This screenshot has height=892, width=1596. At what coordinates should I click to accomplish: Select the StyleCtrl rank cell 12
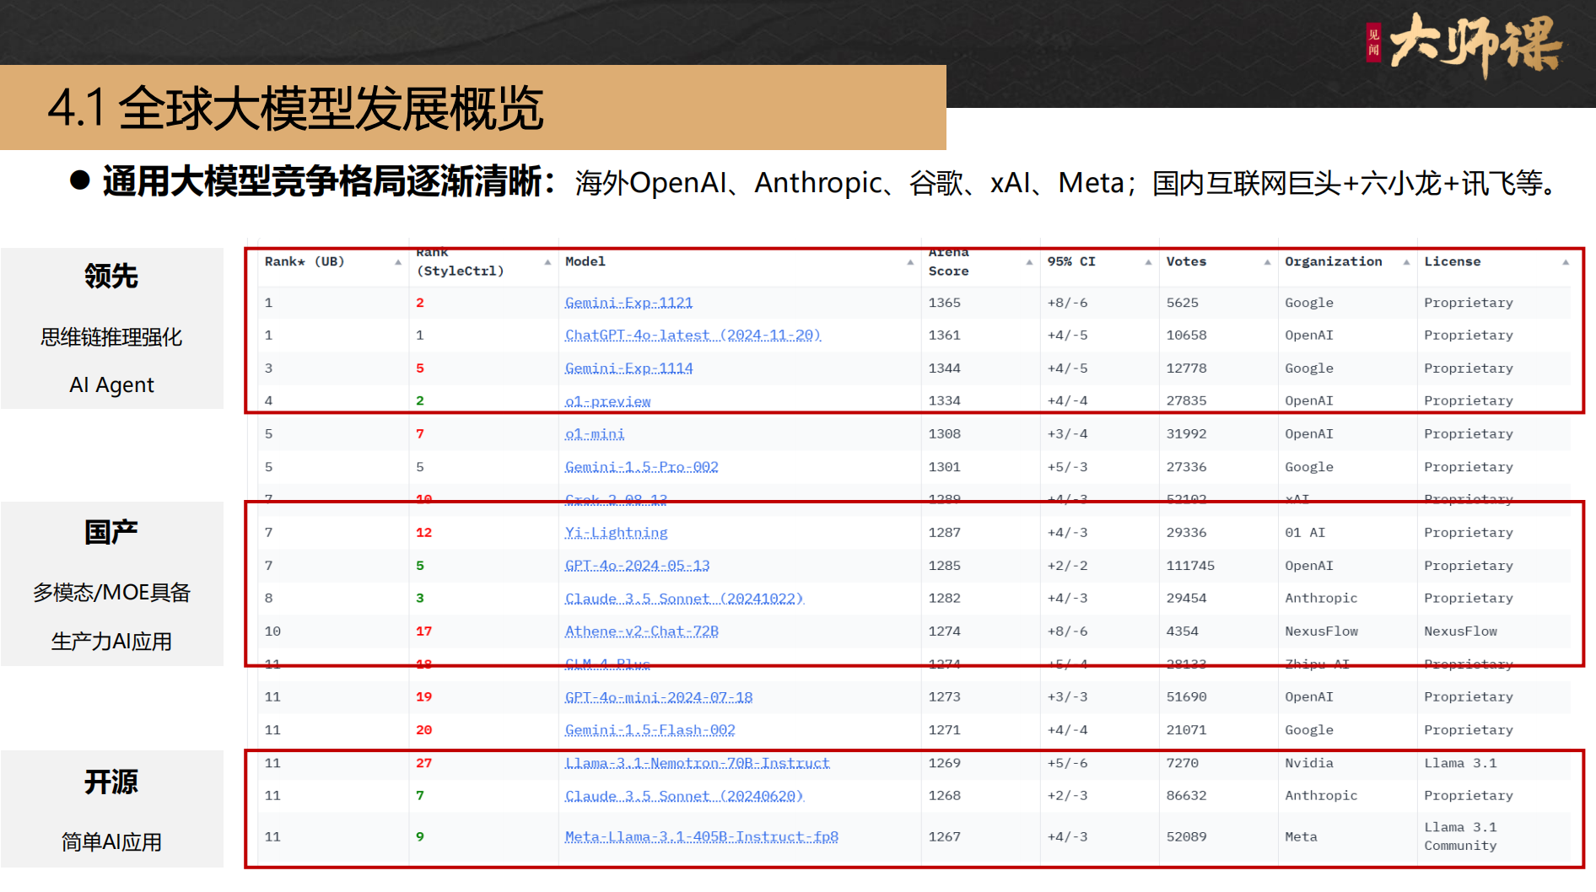[x=423, y=533]
